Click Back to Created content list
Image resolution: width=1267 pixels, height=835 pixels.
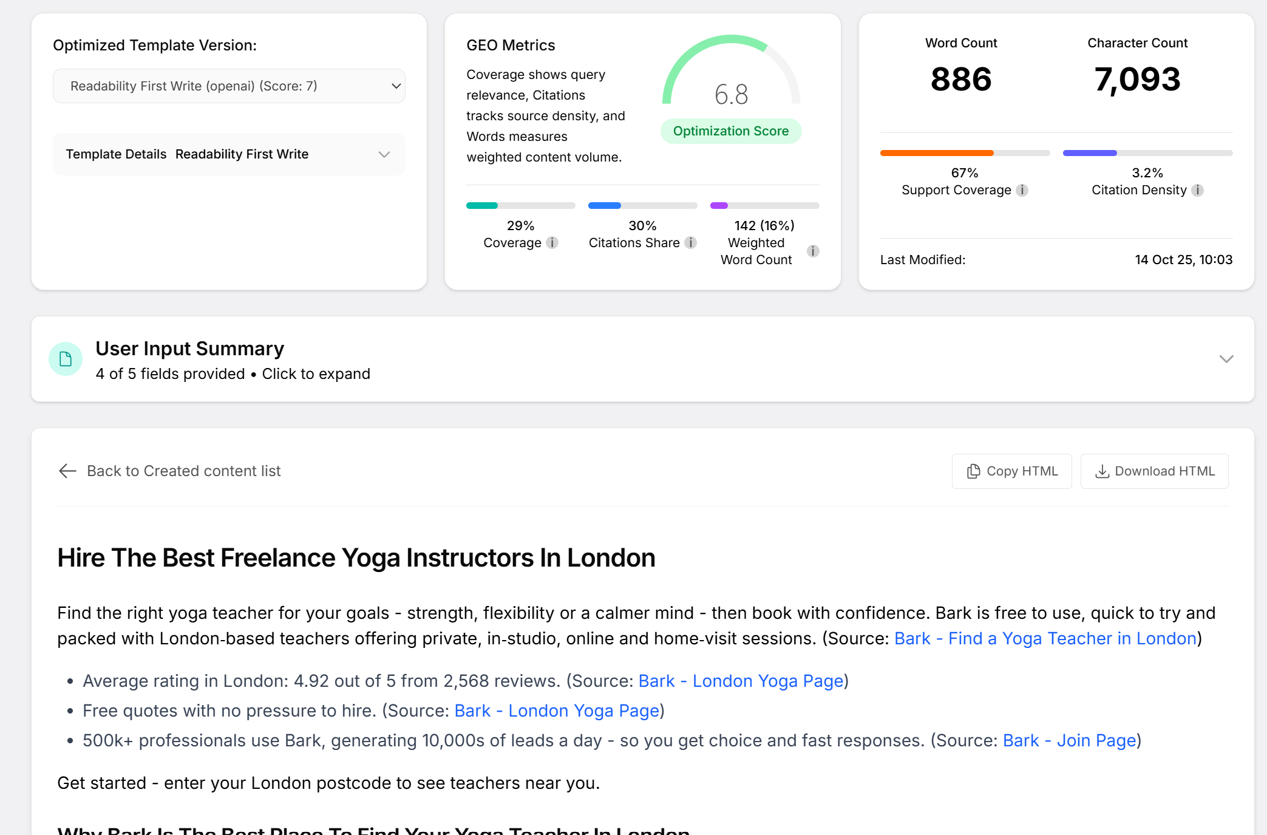click(x=183, y=471)
